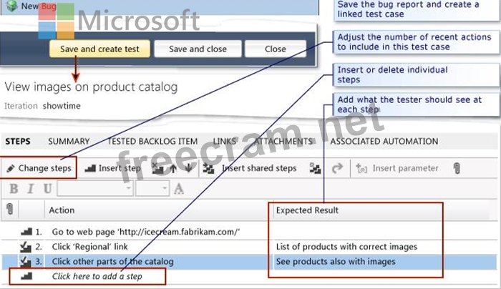This screenshot has height=289, width=501.
Task: Toggle underline formatting
Action: [x=47, y=188]
